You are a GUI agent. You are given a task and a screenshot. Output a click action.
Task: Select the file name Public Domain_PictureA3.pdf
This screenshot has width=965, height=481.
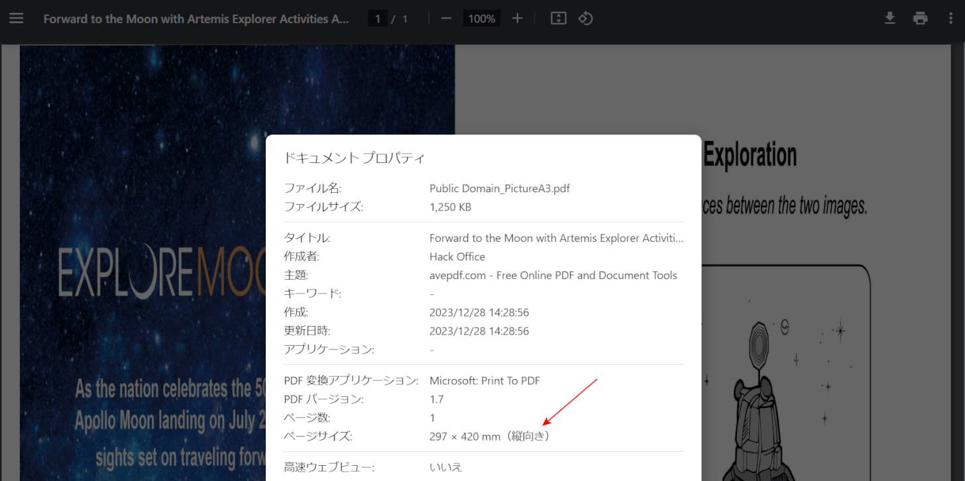[x=500, y=188]
